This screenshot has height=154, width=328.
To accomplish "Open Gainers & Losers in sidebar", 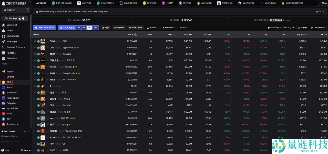I will [x=16, y=47].
